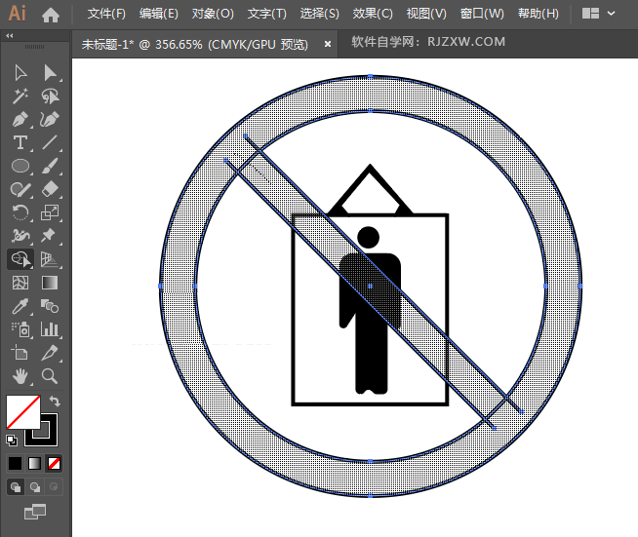638x537 pixels.
Task: Click the top anchor of the outer circle
Action: pos(370,76)
